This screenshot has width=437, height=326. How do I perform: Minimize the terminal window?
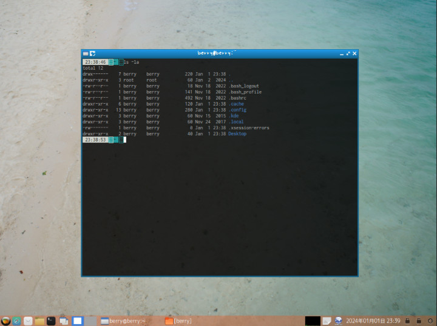click(342, 53)
